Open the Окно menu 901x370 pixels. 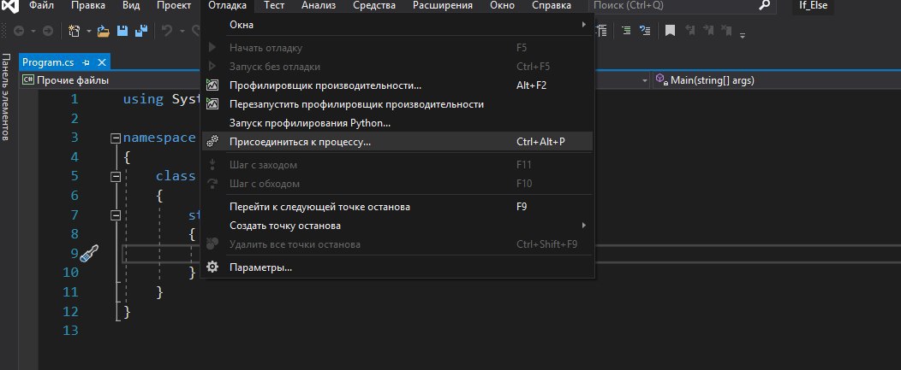coord(502,6)
